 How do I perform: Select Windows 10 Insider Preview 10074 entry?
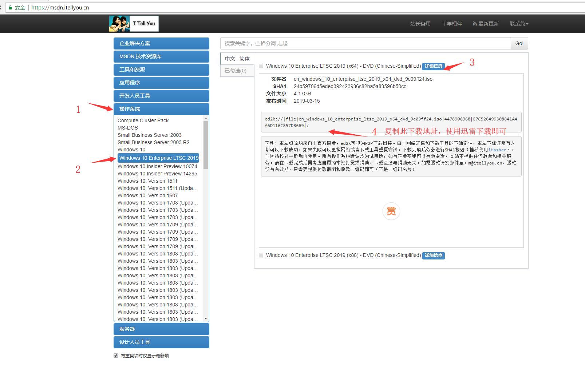coord(157,166)
